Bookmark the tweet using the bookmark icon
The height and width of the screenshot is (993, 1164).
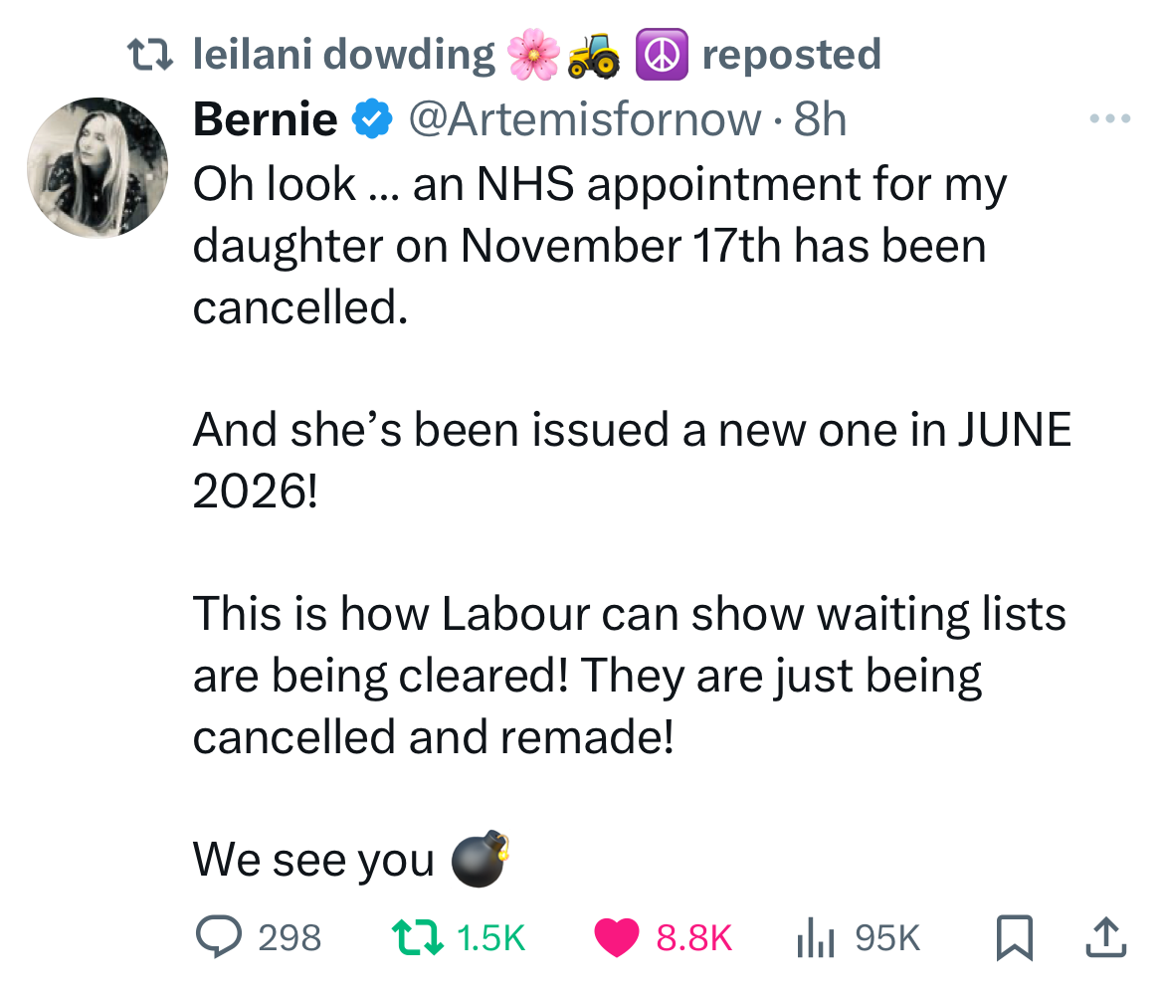pyautogui.click(x=1016, y=936)
